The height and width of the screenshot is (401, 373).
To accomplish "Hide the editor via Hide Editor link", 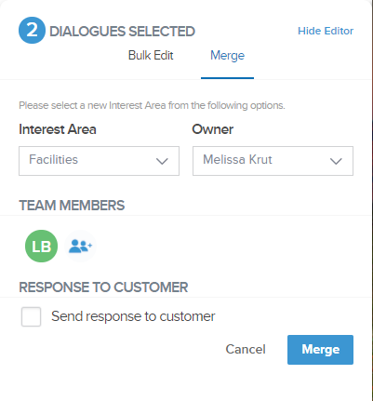I will point(326,31).
